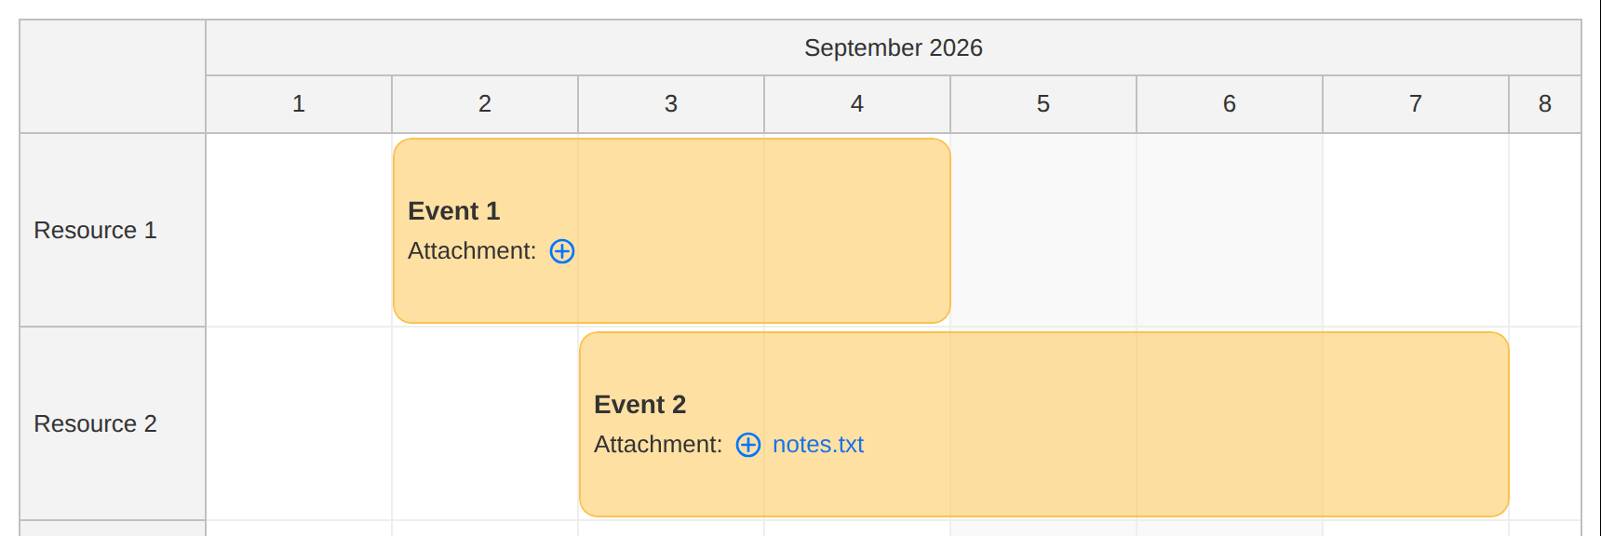This screenshot has height=536, width=1601.
Task: Select day 4 column header
Action: 857,104
